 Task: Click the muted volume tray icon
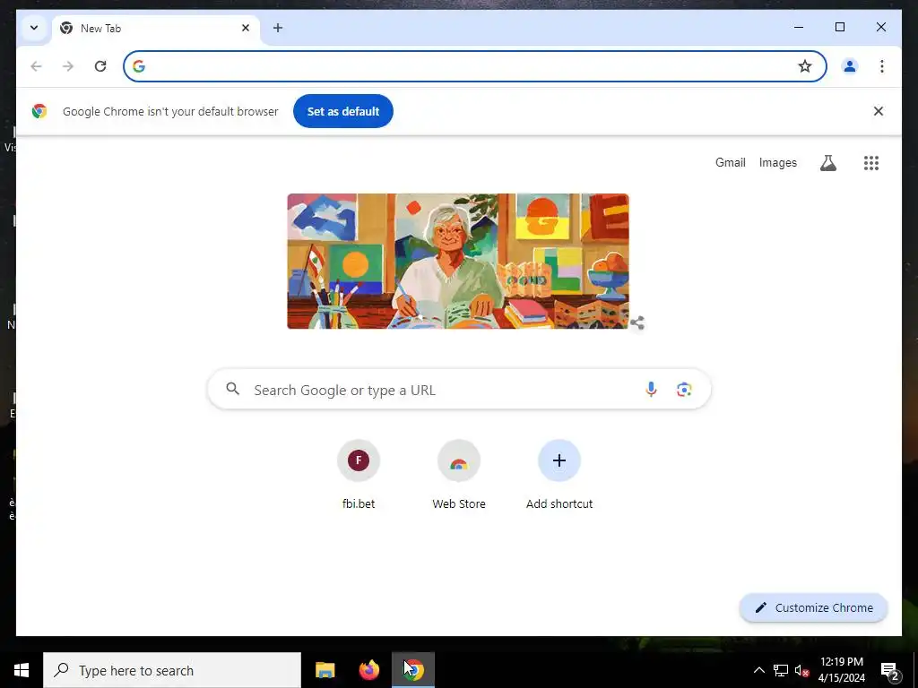pos(801,670)
